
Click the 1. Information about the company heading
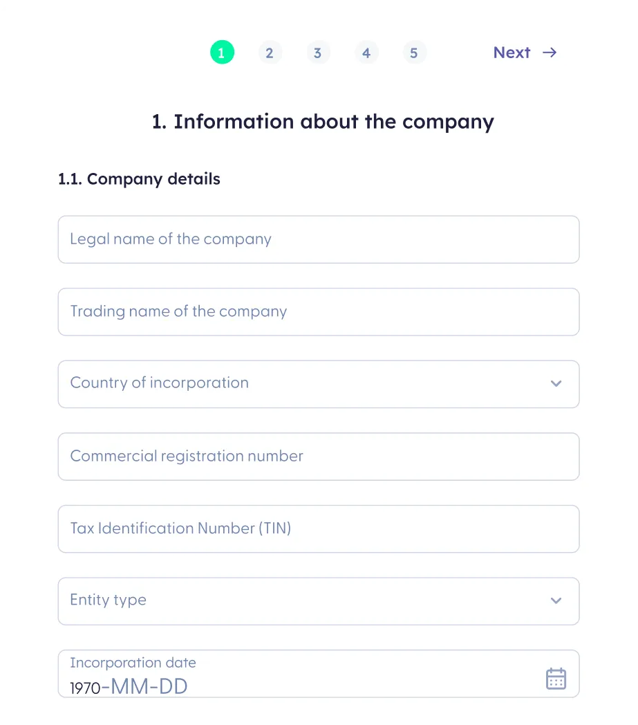click(322, 122)
